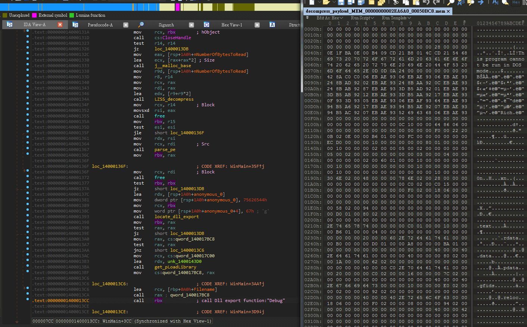Click the Unexplored legend color swatch
527x327 pixels.
coord(5,15)
